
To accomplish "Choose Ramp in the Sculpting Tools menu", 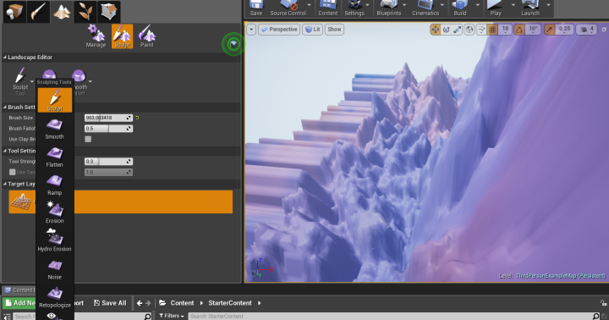I will coord(54,185).
